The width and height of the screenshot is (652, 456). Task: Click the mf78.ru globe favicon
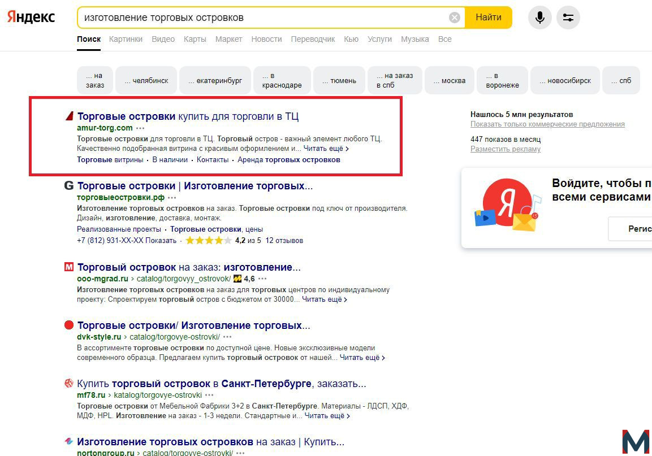[69, 383]
